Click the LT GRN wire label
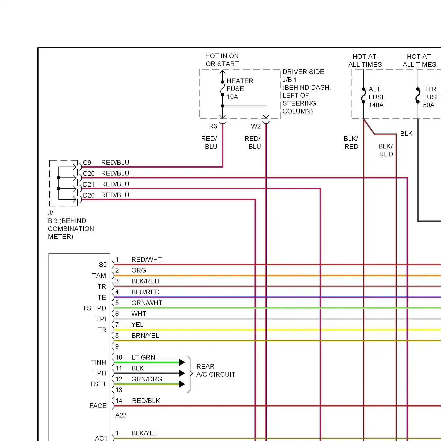This screenshot has height=441, width=441. (143, 357)
